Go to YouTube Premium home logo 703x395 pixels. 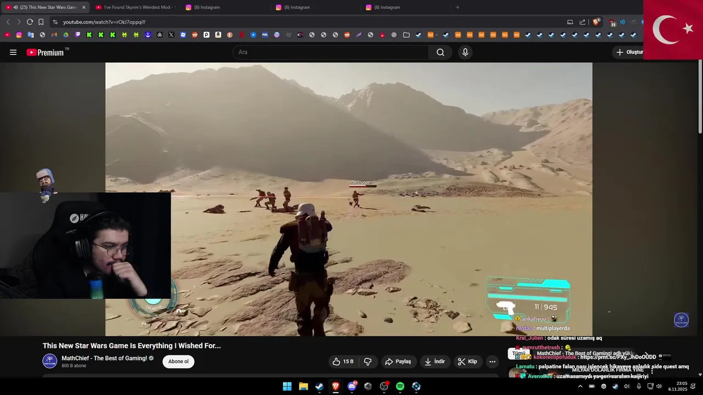coord(45,52)
